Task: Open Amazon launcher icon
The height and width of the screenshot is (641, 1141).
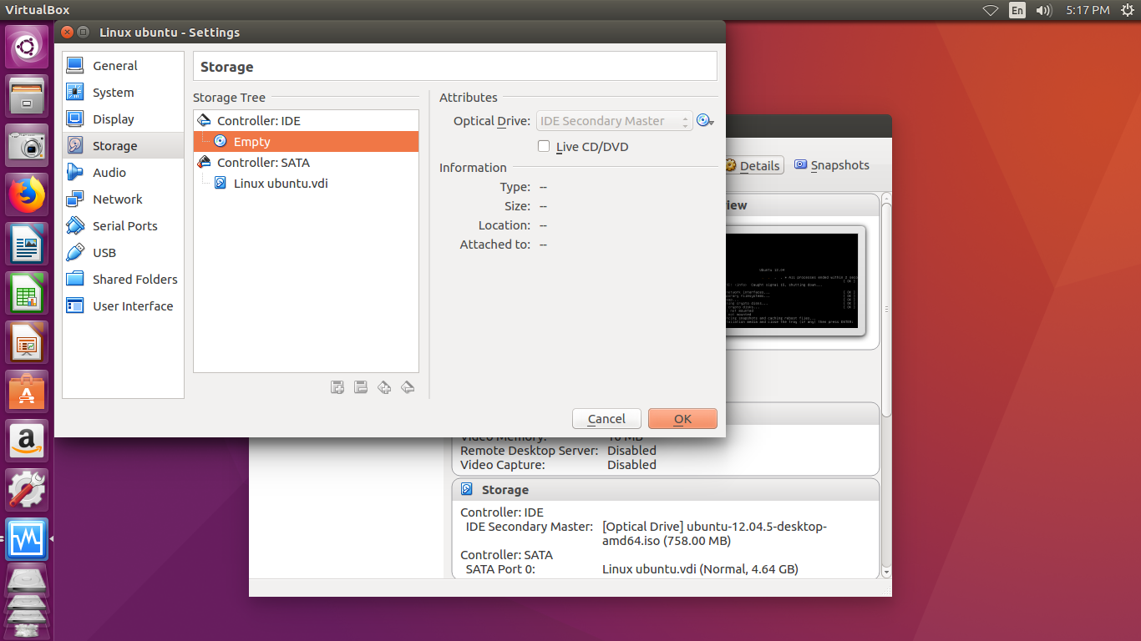Action: point(28,441)
